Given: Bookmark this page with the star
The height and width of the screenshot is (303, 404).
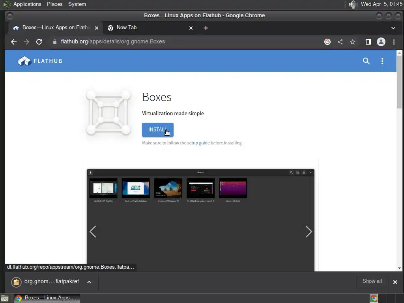Looking at the screenshot, I should [x=353, y=42].
